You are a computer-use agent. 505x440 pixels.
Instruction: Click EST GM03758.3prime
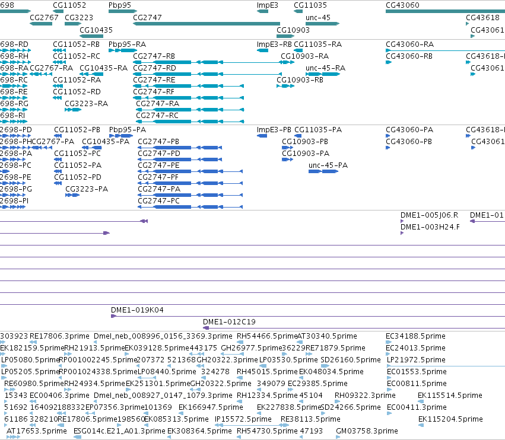338,437
